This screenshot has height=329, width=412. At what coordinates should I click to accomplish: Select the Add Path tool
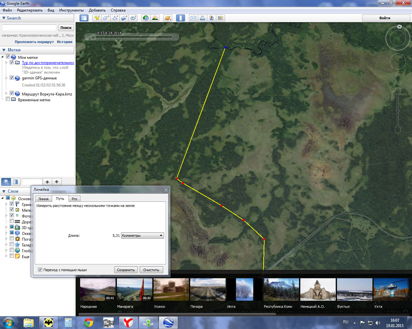coord(115,18)
